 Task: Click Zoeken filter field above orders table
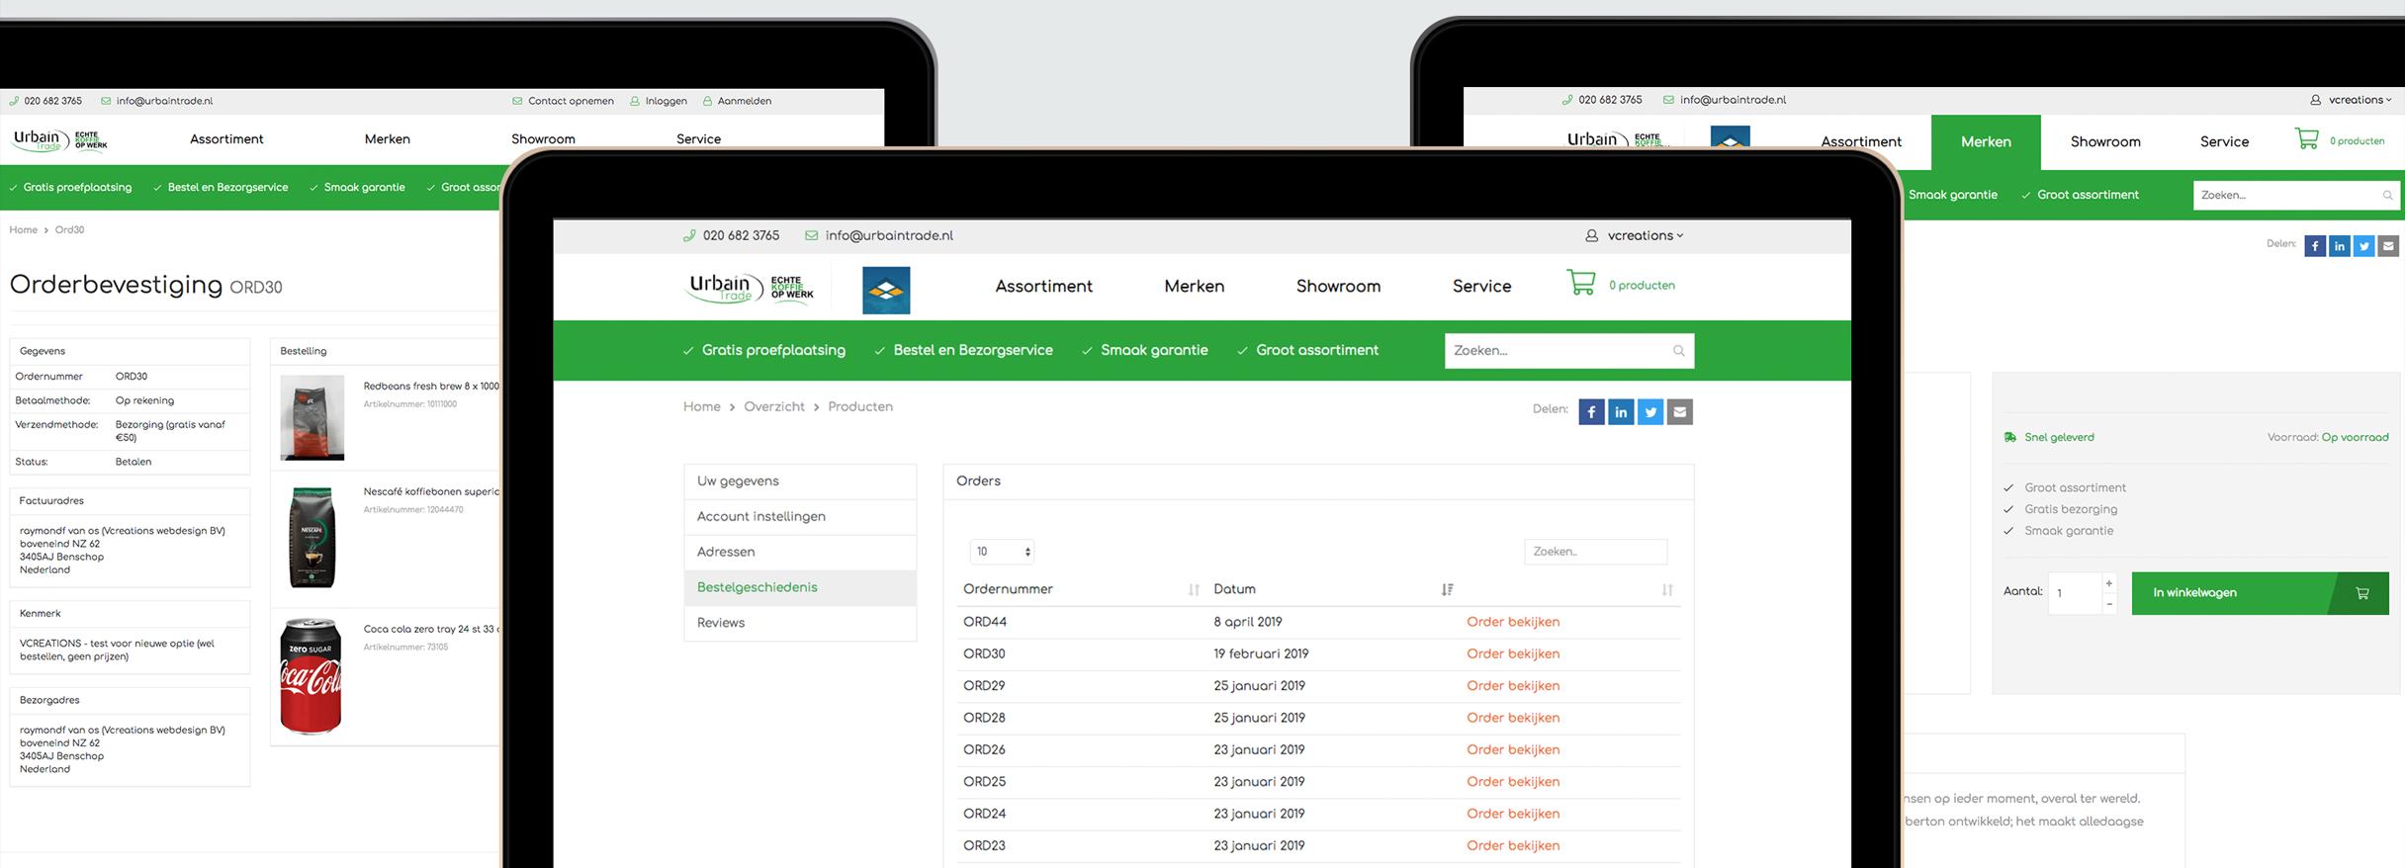tap(1595, 552)
